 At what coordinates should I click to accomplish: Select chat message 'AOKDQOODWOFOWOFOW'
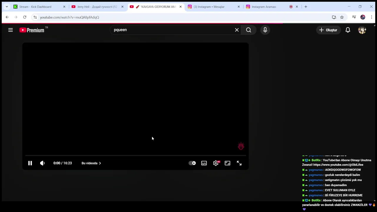[x=343, y=170]
